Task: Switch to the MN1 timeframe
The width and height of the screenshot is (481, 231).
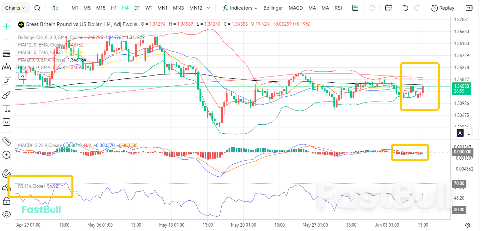Action: [x=162, y=8]
